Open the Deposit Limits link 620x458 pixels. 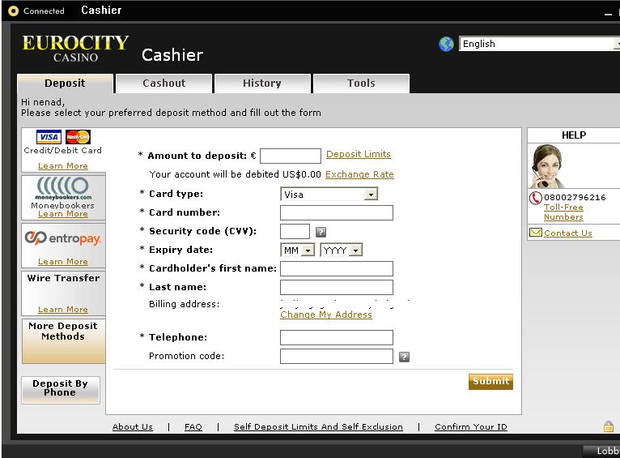tap(358, 154)
